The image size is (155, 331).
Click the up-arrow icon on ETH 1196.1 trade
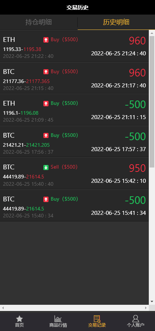(x=46, y=103)
